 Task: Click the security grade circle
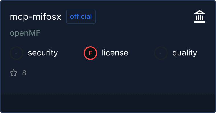[16, 53]
